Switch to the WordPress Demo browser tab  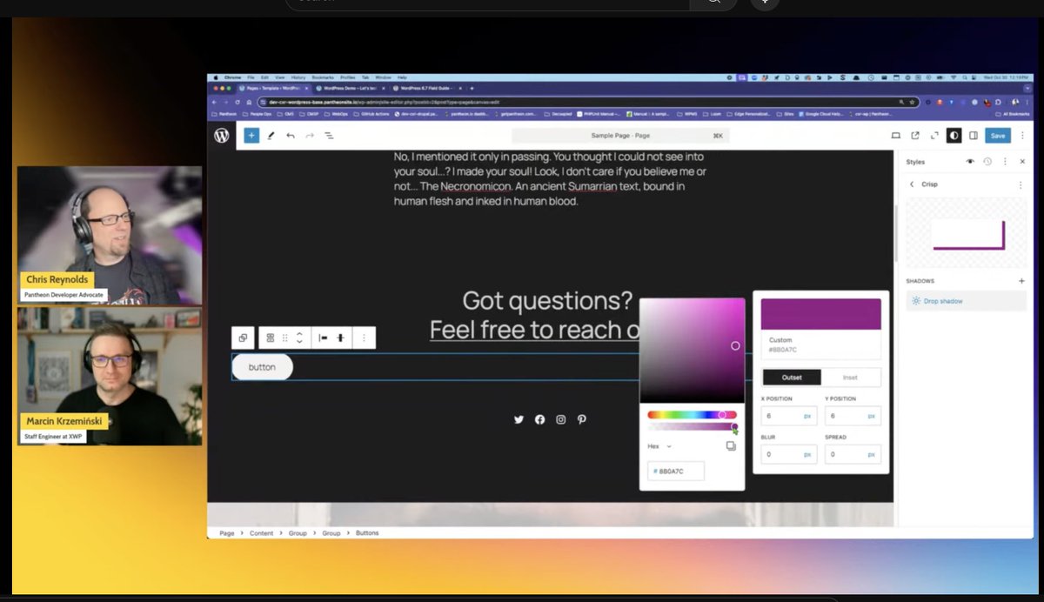coord(349,88)
